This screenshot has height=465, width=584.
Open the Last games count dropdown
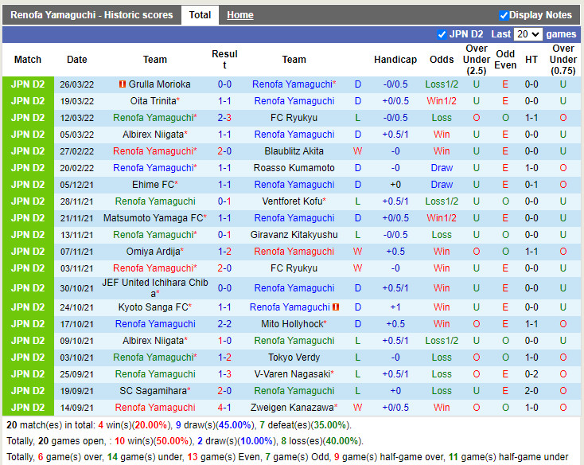click(x=528, y=34)
